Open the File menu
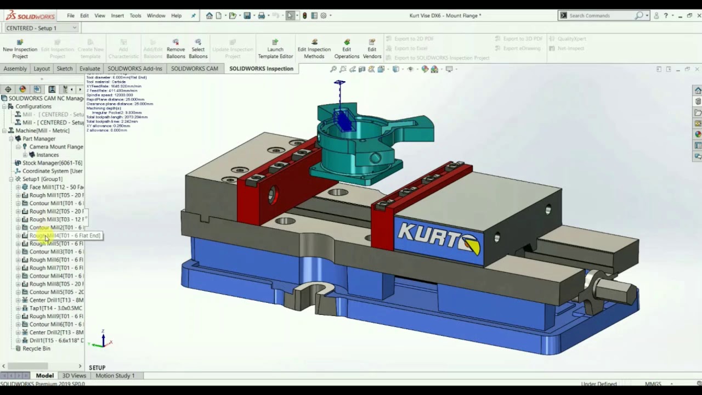Screen dimensions: 702x395 [71, 15]
